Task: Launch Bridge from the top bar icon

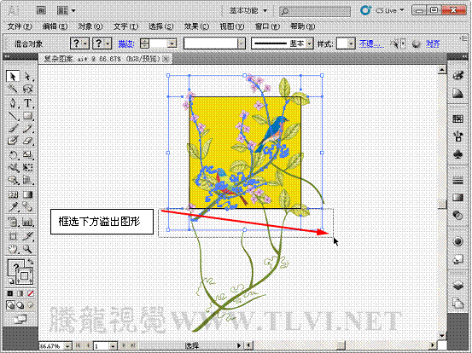Action: 41,10
